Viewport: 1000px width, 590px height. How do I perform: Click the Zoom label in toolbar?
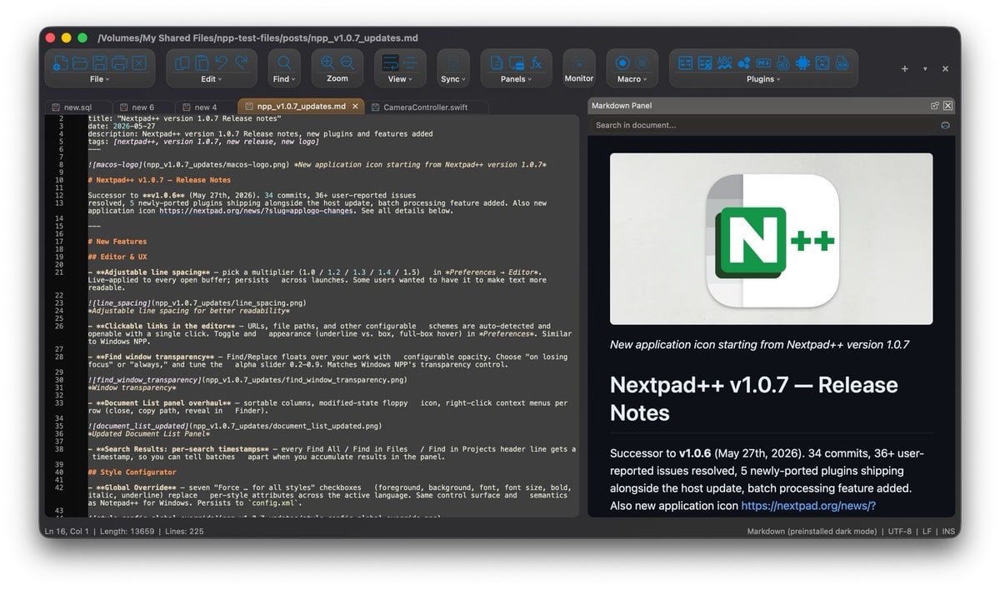[337, 78]
